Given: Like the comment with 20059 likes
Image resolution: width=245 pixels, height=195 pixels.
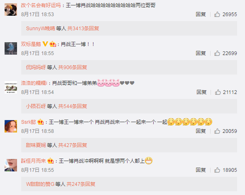Looking at the screenshot, I should pyautogui.click(x=217, y=131).
